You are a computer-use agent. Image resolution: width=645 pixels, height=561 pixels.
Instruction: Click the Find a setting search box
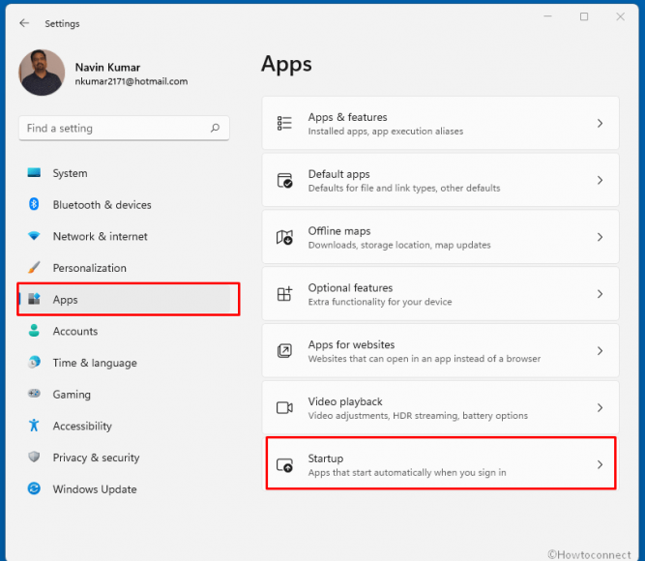124,128
